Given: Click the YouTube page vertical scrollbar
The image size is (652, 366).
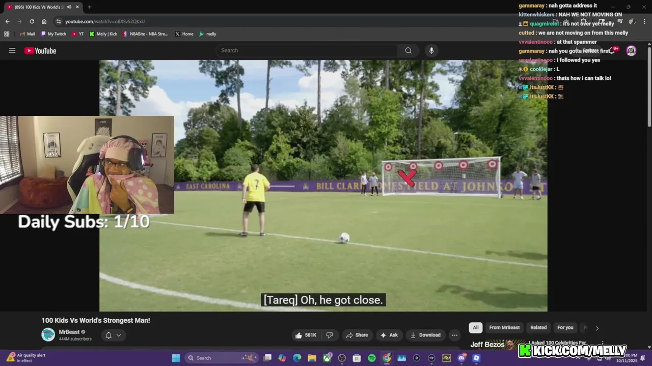Looking at the screenshot, I should pyautogui.click(x=649, y=86).
